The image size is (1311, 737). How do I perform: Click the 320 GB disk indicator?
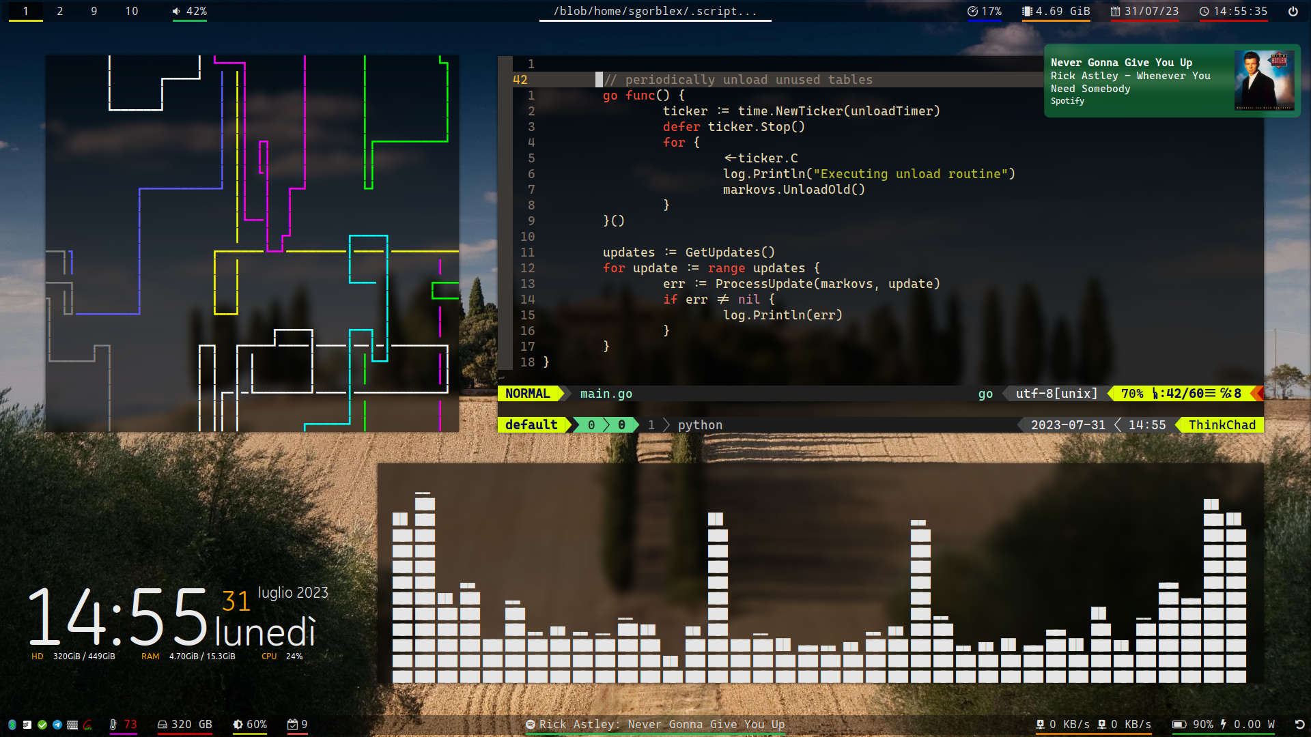pos(184,725)
